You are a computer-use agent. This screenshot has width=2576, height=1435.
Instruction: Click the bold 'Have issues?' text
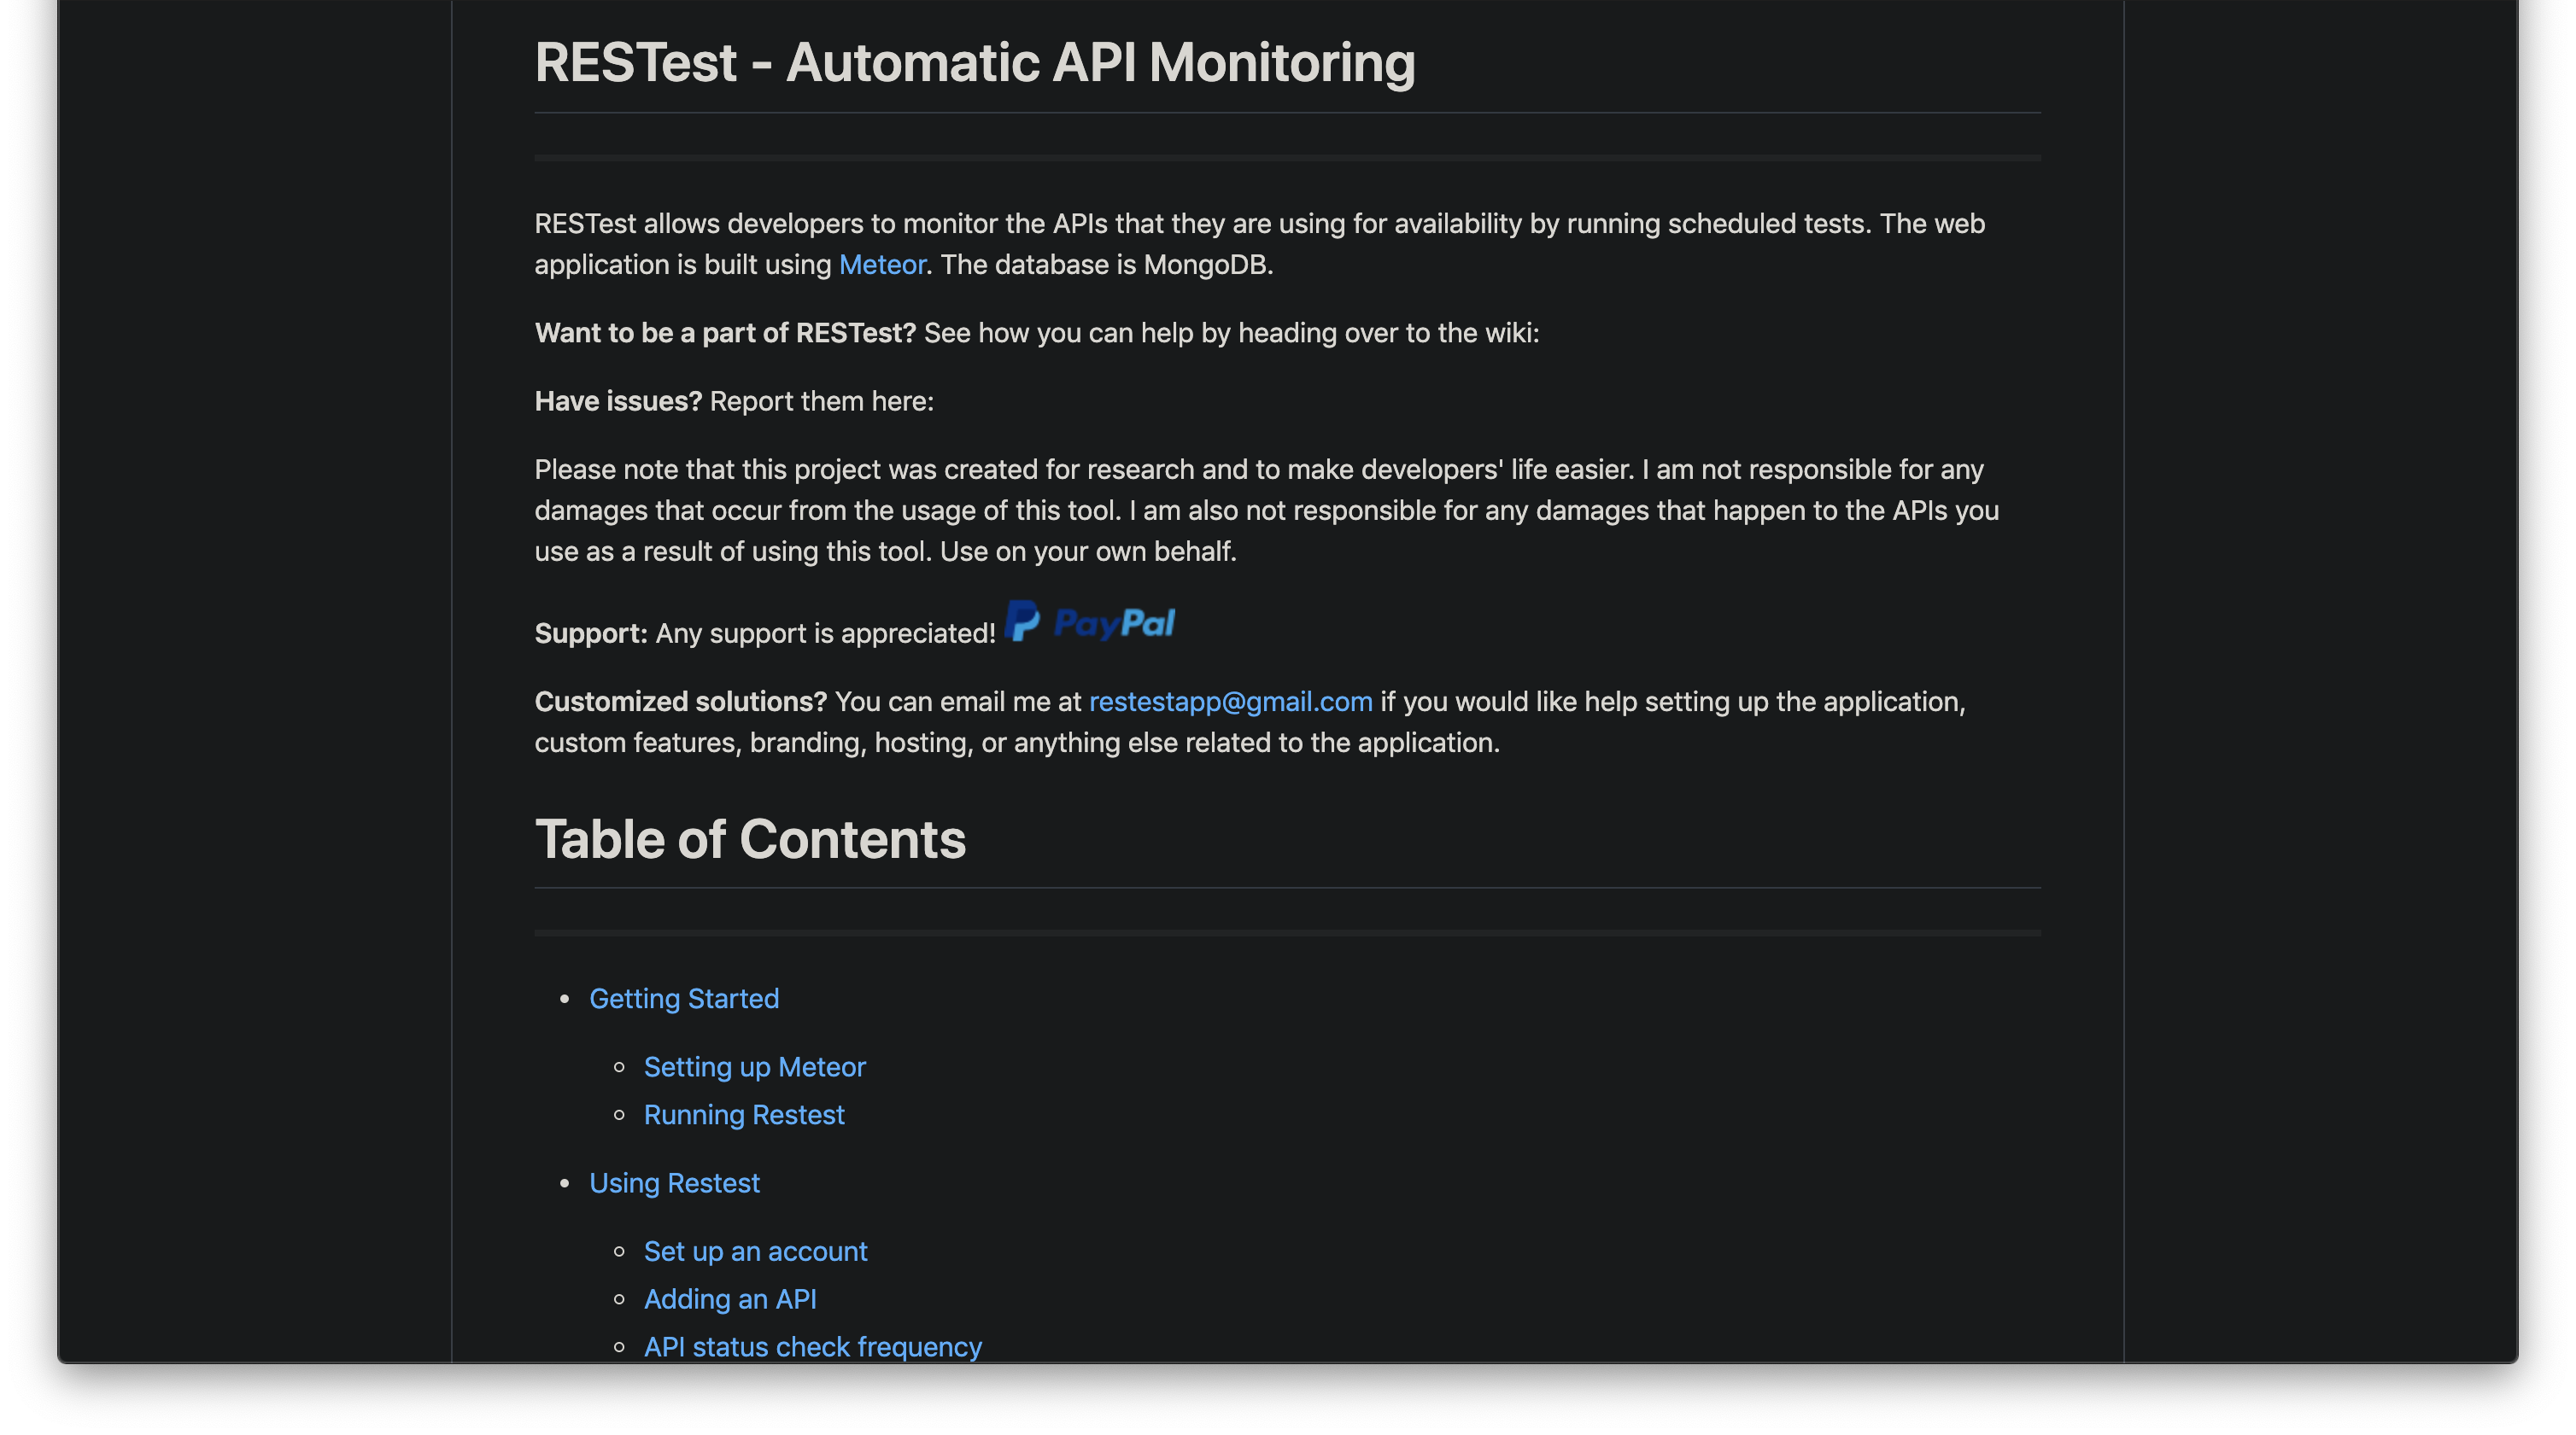tap(618, 402)
